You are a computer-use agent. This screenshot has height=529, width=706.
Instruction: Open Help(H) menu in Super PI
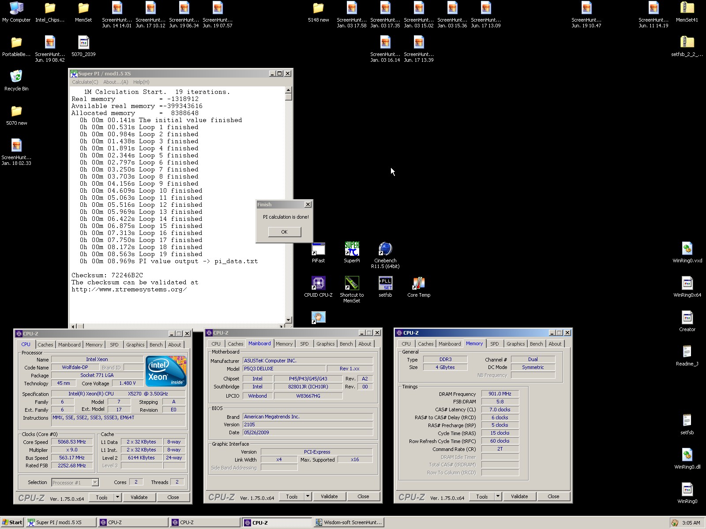click(x=141, y=82)
